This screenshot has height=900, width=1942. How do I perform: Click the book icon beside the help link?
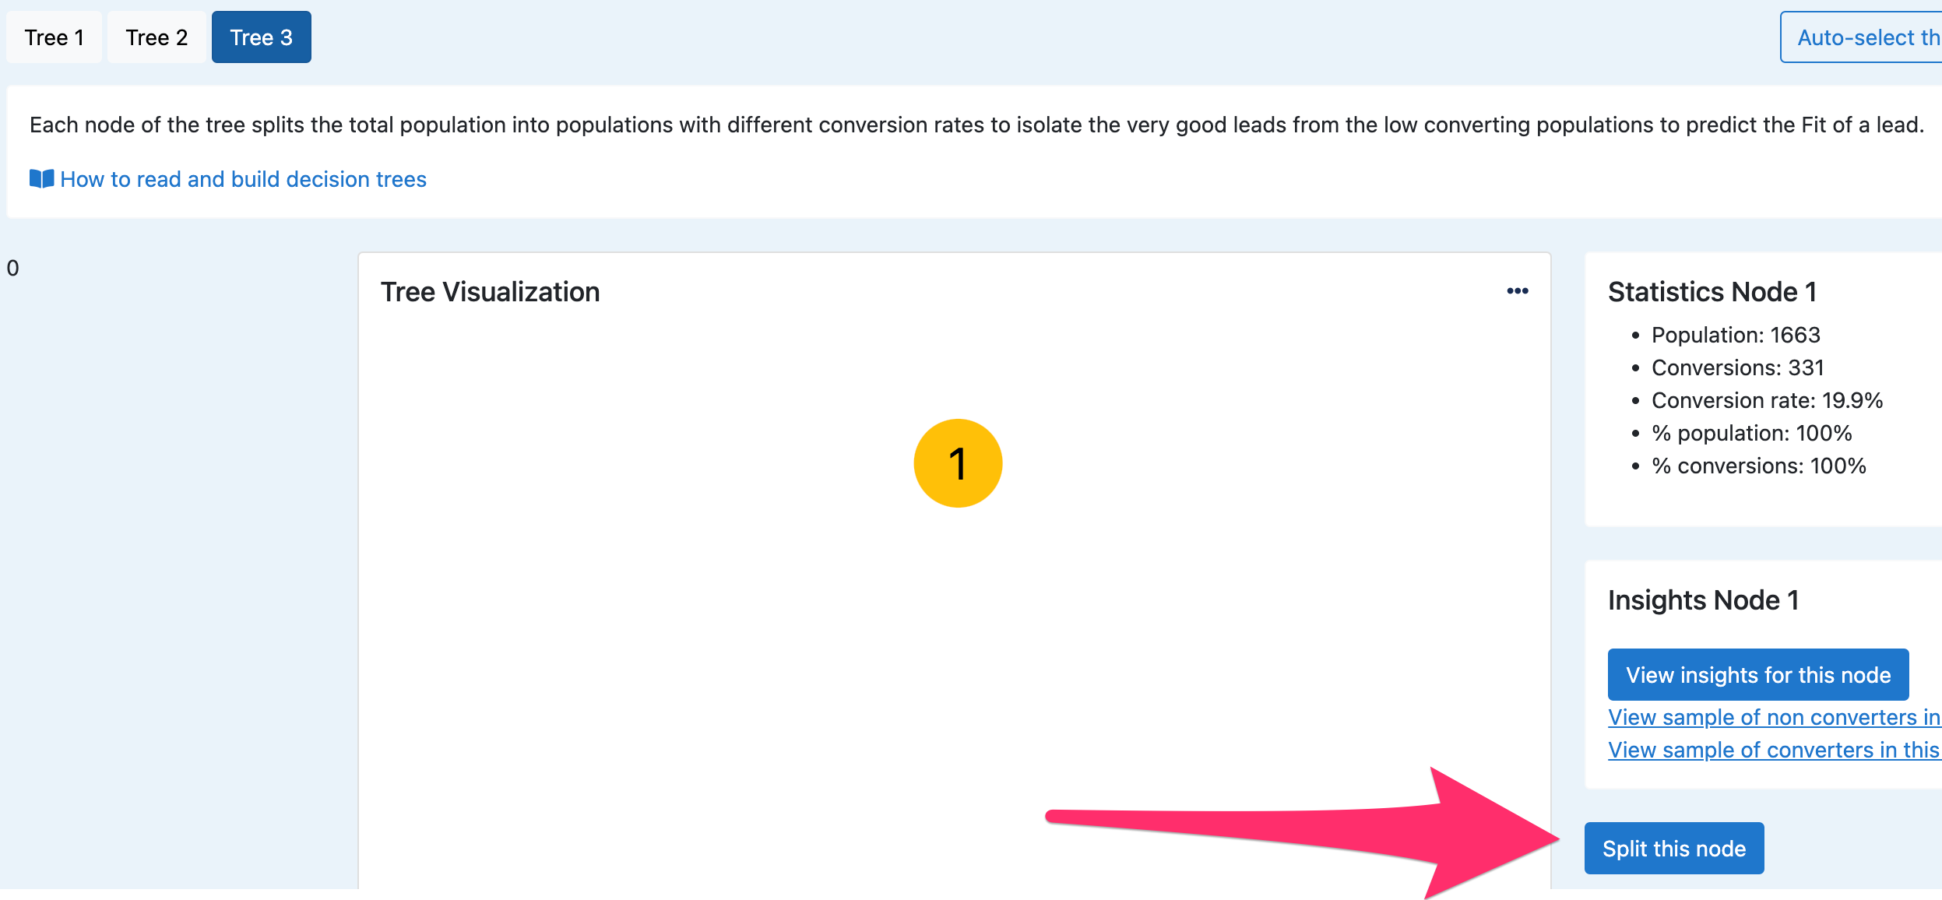click(x=41, y=179)
